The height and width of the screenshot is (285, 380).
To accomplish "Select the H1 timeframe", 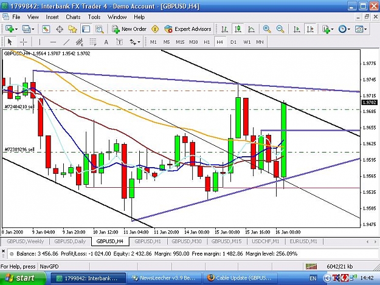I will tap(207, 42).
